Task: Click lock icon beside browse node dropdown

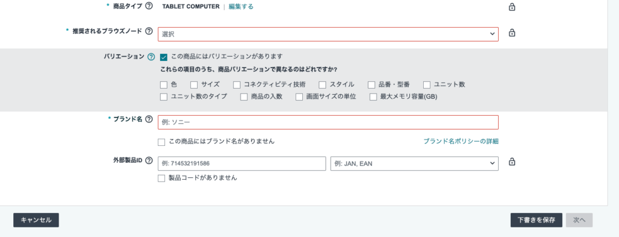Action: click(x=511, y=33)
